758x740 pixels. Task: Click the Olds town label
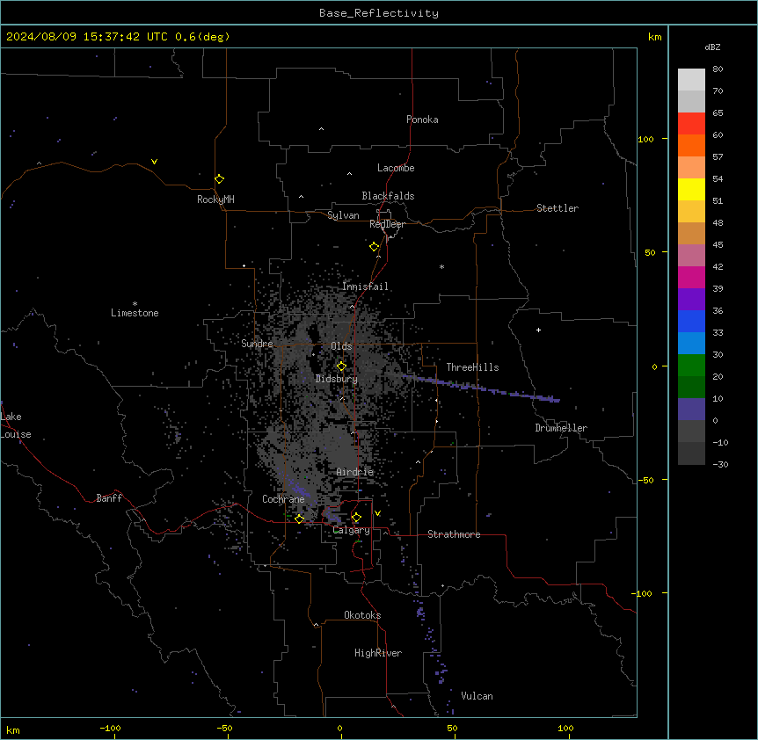click(x=341, y=346)
